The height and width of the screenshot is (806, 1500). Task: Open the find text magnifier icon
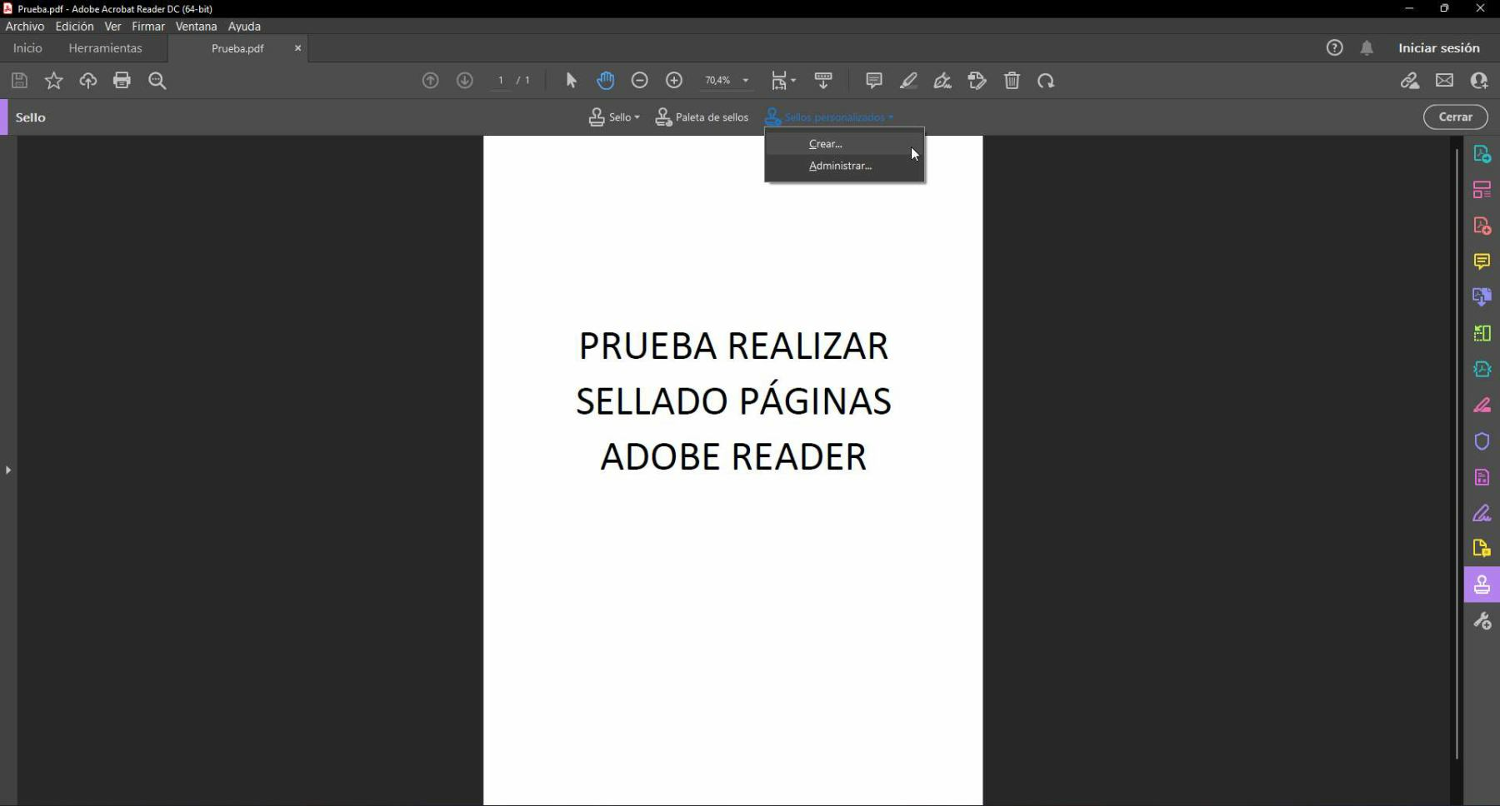pos(157,81)
